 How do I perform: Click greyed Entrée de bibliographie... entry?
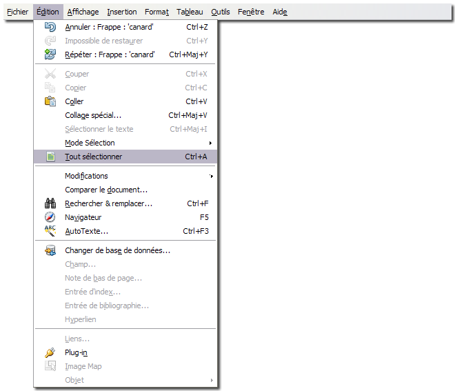[125, 305]
